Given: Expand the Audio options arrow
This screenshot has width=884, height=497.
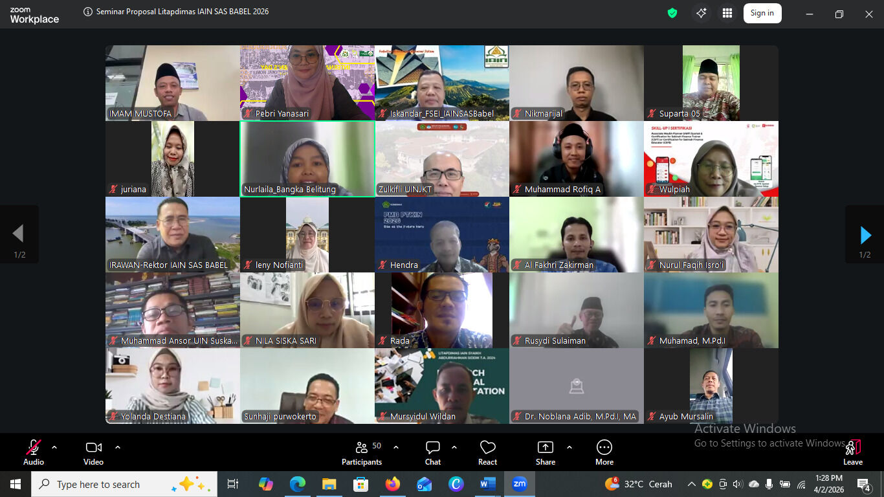Looking at the screenshot, I should (54, 447).
